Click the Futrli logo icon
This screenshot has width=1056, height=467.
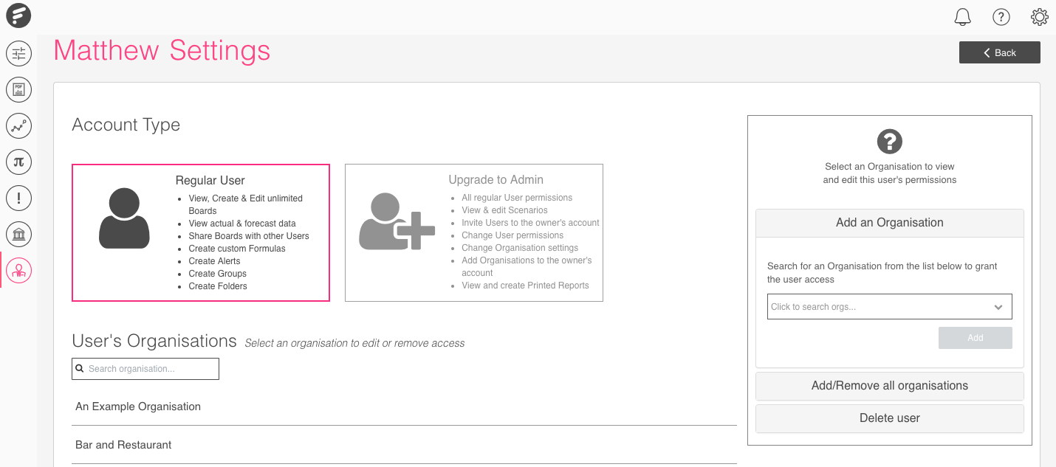point(18,15)
